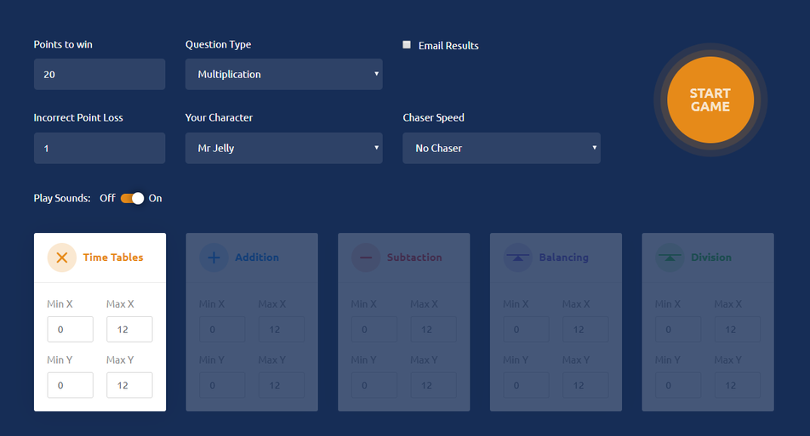This screenshot has width=810, height=436.
Task: Select Time Tables Max Y input
Action: coord(129,385)
